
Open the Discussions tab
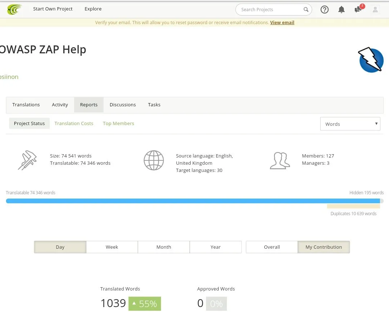[x=123, y=105]
